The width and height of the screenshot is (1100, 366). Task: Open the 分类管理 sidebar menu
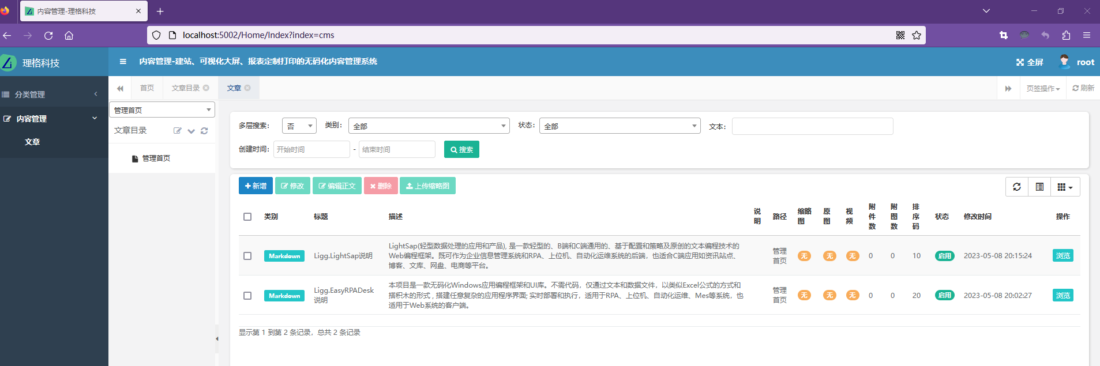pyautogui.click(x=30, y=95)
